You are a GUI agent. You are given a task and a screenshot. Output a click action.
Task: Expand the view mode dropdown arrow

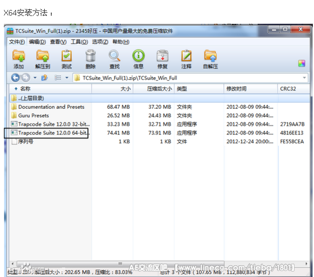point(67,77)
